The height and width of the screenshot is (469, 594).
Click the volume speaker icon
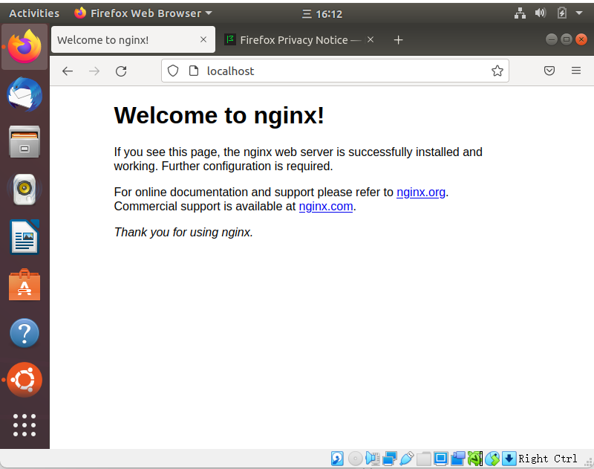point(541,13)
